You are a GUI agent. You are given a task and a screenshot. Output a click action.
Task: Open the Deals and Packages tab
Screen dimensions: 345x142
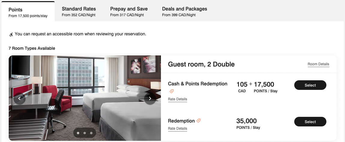[184, 11]
